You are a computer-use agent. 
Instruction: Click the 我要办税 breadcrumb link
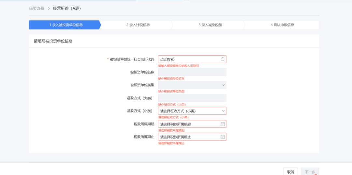tap(37, 8)
